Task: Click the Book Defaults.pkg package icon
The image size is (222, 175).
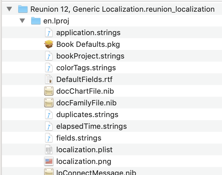Action: coord(49,44)
